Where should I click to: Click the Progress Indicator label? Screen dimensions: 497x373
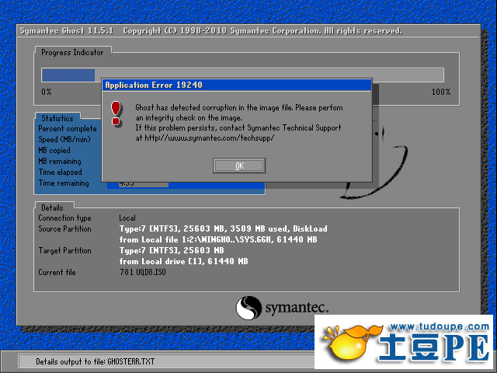tap(72, 52)
